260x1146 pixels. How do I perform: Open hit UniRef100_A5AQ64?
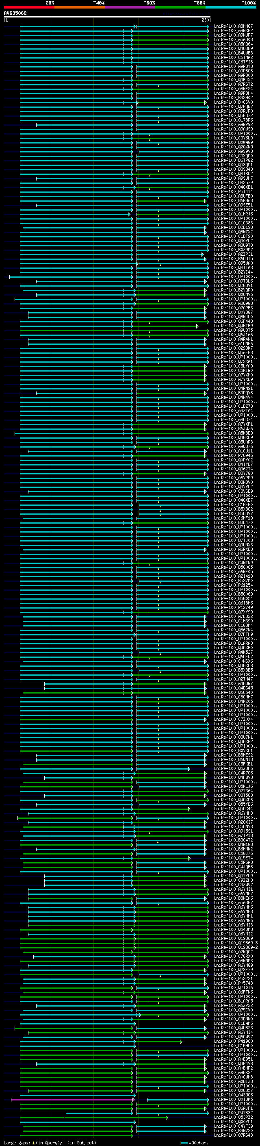(233, 44)
